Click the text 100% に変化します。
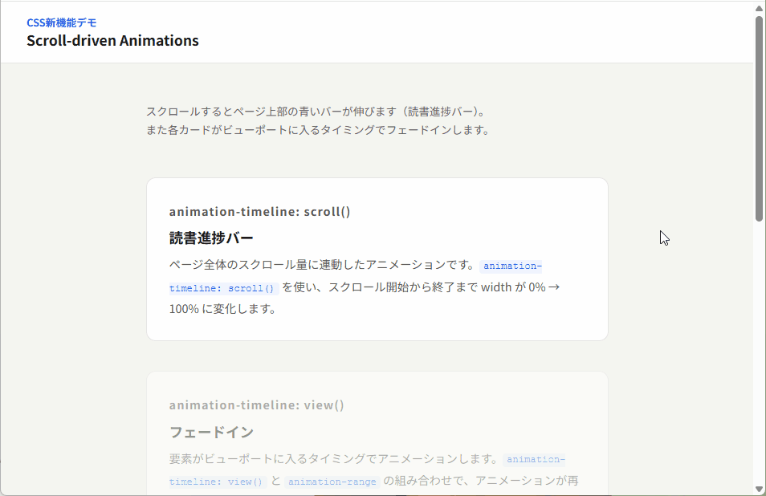The height and width of the screenshot is (496, 766). [x=222, y=309]
